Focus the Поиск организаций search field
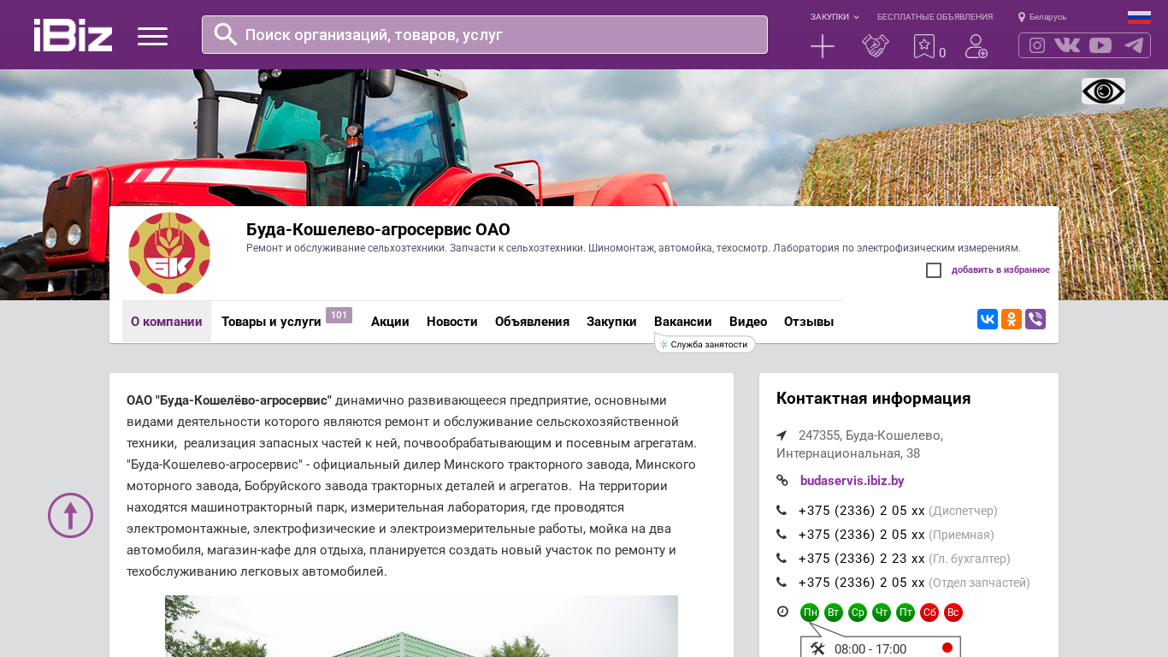Image resolution: width=1168 pixels, height=657 pixels. tap(485, 35)
